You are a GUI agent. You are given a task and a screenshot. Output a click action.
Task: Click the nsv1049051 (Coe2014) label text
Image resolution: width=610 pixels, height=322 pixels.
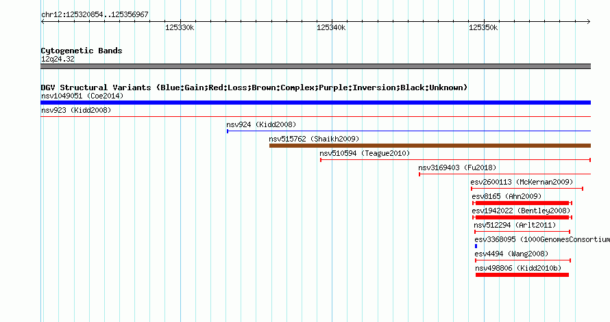[x=82, y=96]
